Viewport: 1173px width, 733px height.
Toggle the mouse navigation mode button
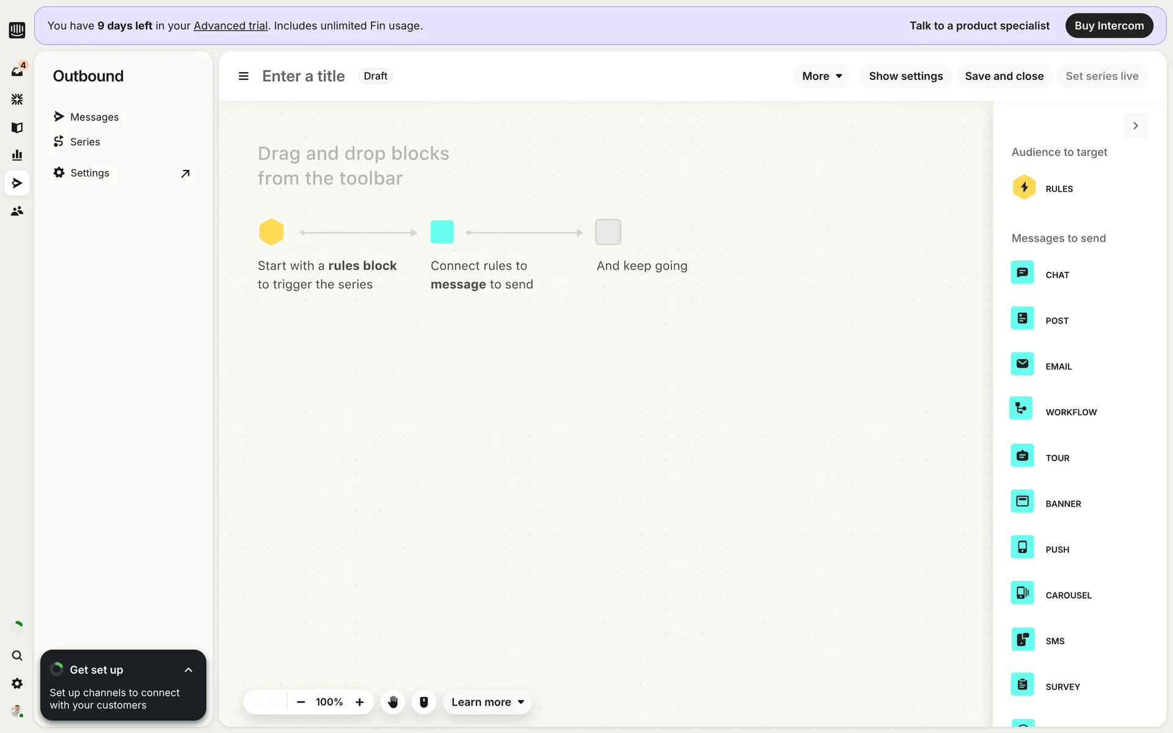423,702
